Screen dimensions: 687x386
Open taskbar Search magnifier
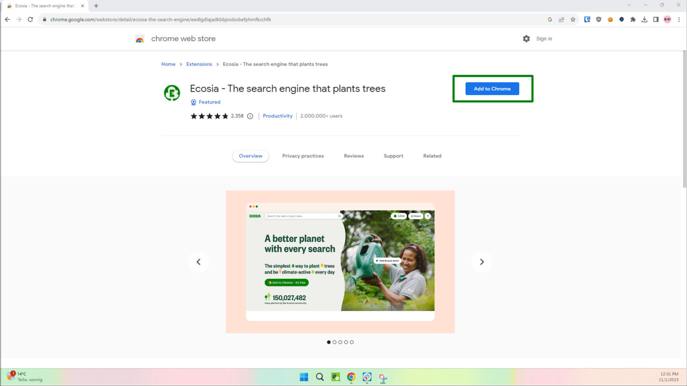tap(320, 377)
